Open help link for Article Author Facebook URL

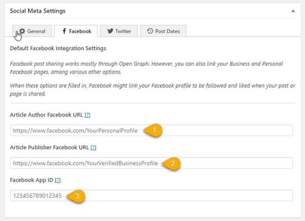[x=87, y=115]
